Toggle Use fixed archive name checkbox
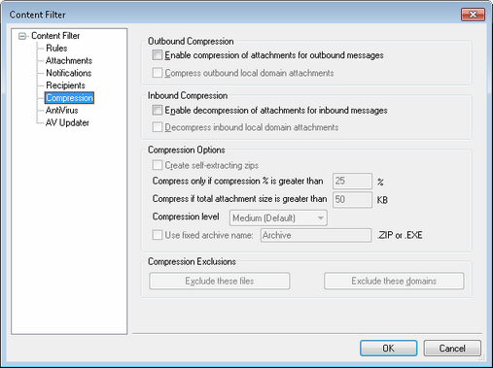This screenshot has width=493, height=368. [x=158, y=235]
